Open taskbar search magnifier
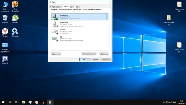Screen dimensions: 186x105 [x=10, y=102]
